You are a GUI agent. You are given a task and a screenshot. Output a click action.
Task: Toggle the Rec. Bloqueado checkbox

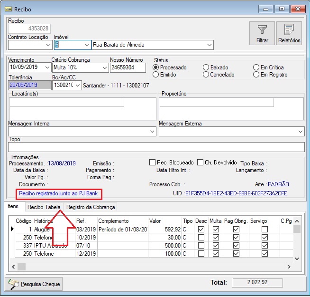pos(152,163)
